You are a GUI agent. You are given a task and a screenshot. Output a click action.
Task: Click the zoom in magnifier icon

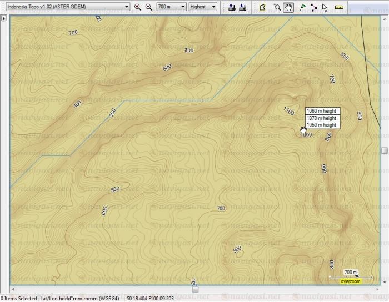[138, 7]
